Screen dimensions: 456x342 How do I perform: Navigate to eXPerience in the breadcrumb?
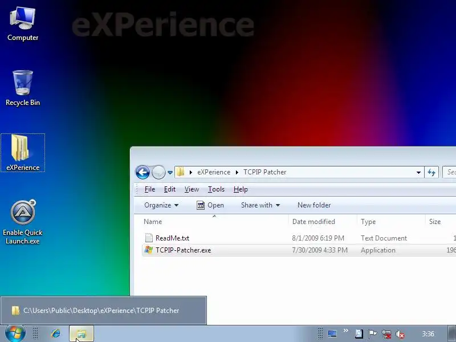coord(214,172)
